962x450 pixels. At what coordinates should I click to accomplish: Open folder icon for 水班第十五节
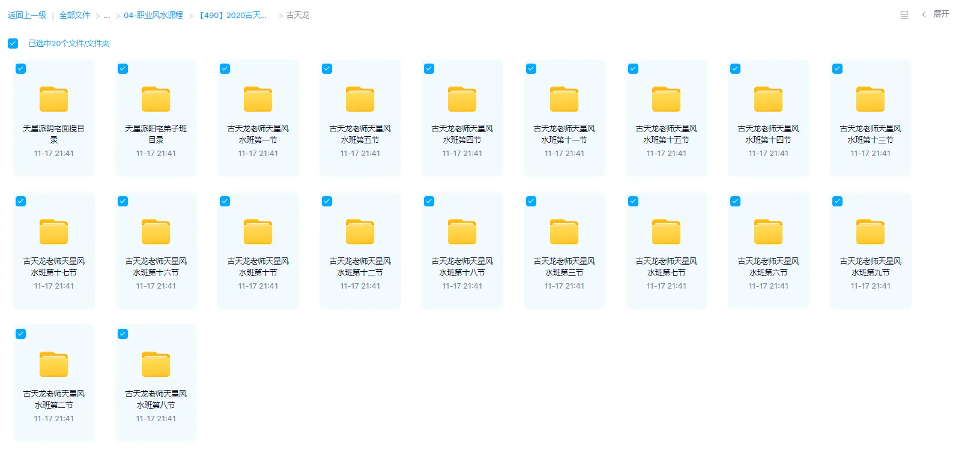(x=666, y=99)
